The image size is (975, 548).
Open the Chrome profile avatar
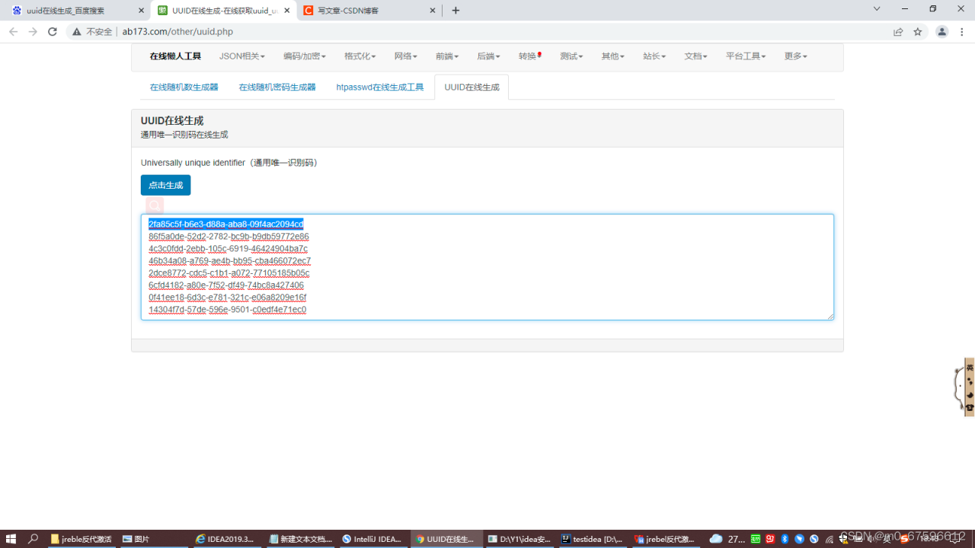[x=942, y=32]
